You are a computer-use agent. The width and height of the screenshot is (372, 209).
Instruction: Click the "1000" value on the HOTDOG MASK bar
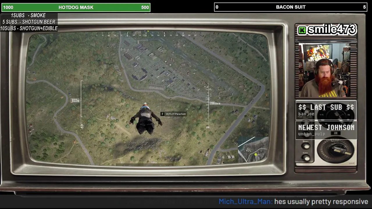[8, 7]
